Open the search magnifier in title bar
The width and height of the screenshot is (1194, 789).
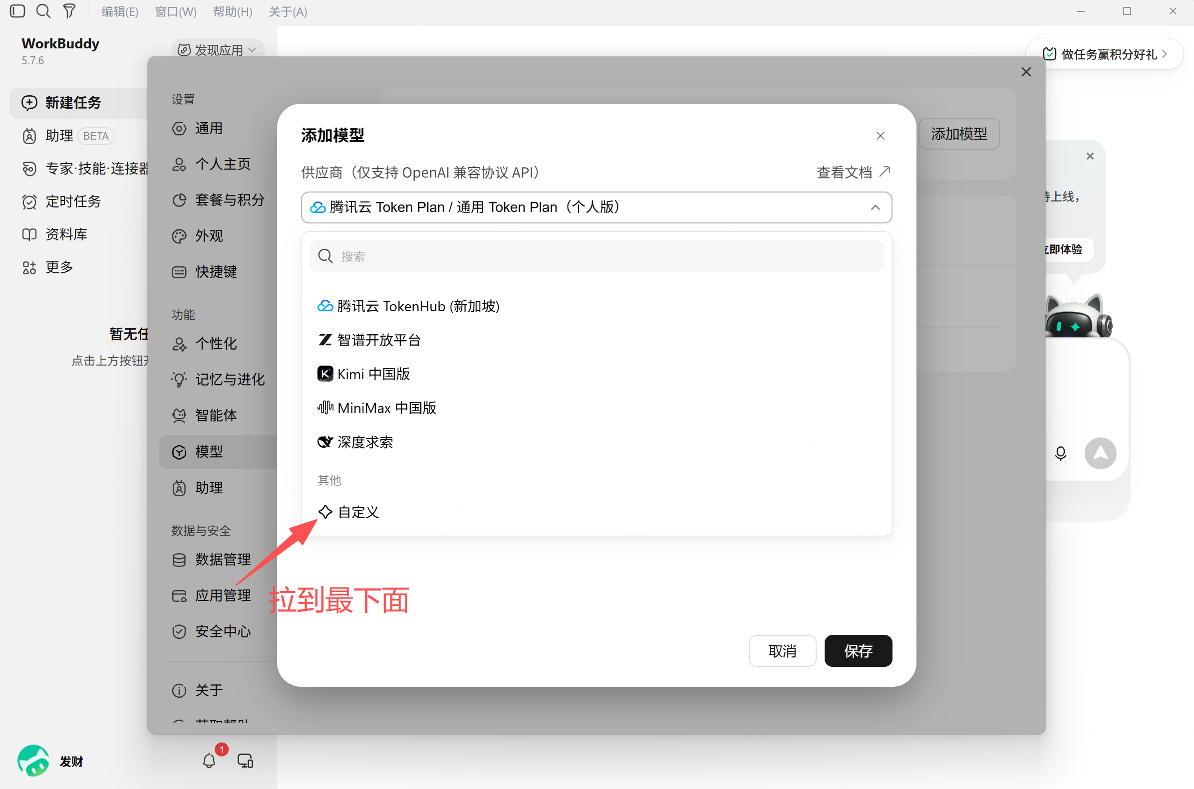(x=44, y=11)
